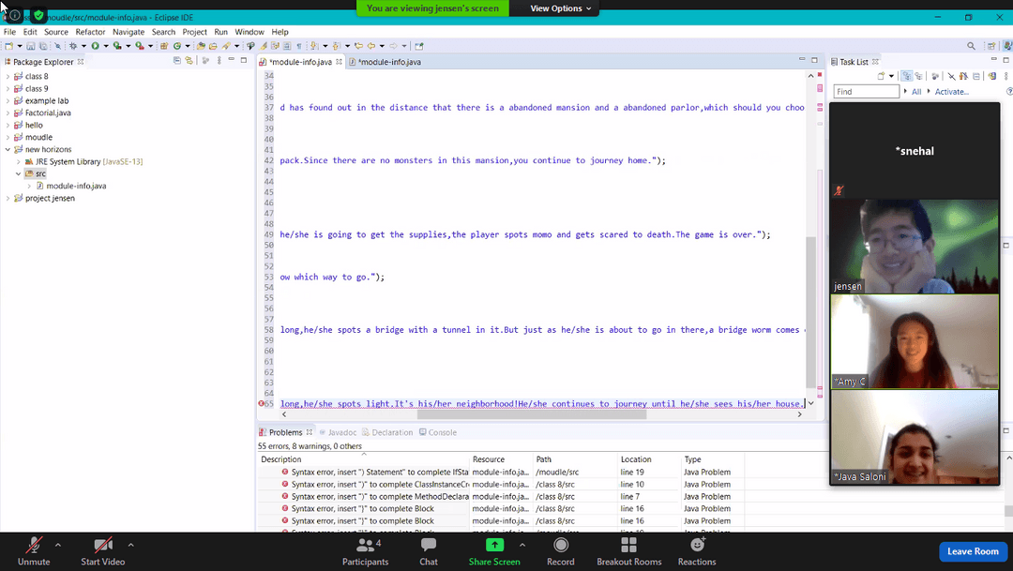
Task: Select the Debug icon in the toolbar
Action: (73, 45)
